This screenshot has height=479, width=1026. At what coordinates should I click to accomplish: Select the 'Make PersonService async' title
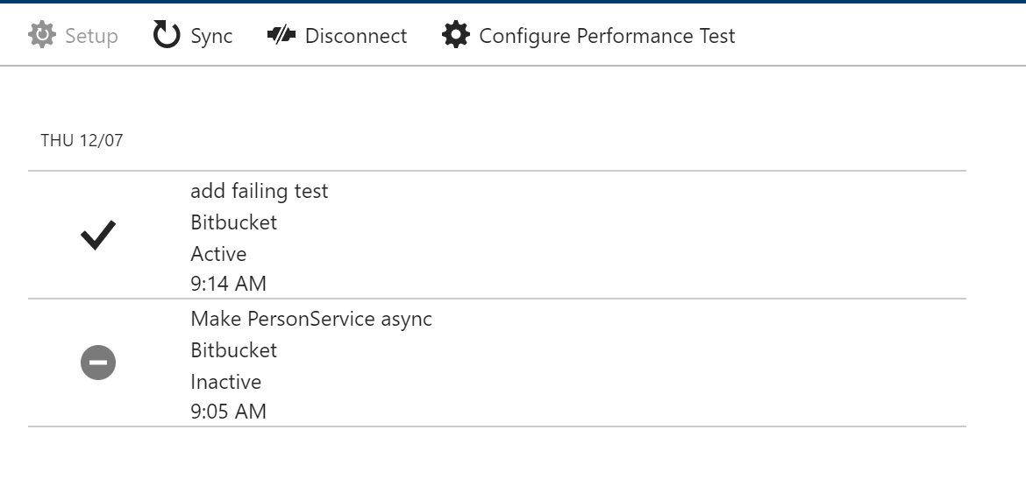pyautogui.click(x=310, y=319)
